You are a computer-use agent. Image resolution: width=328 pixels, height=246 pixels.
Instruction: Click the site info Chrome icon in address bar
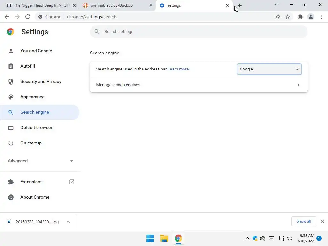(40, 17)
